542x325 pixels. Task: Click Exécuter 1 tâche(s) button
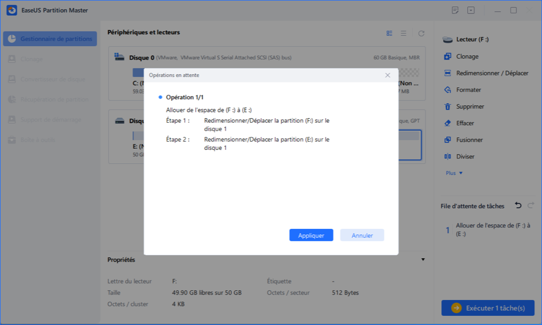pos(489,308)
